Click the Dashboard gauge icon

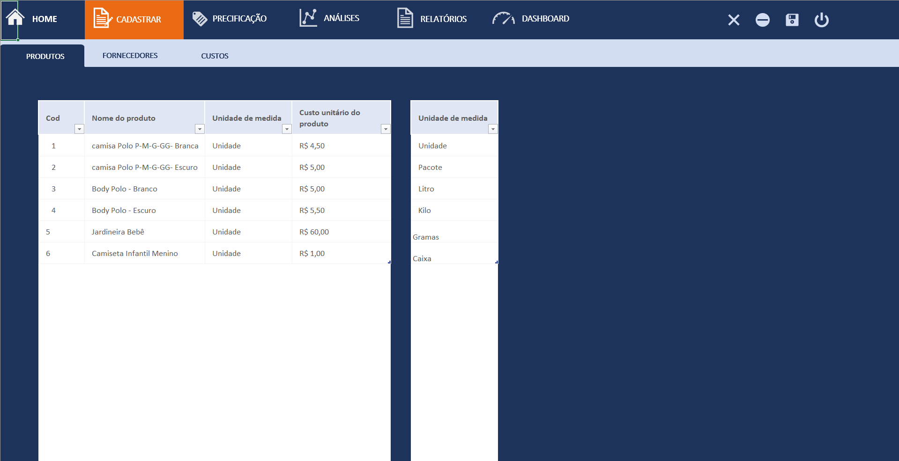coord(503,19)
